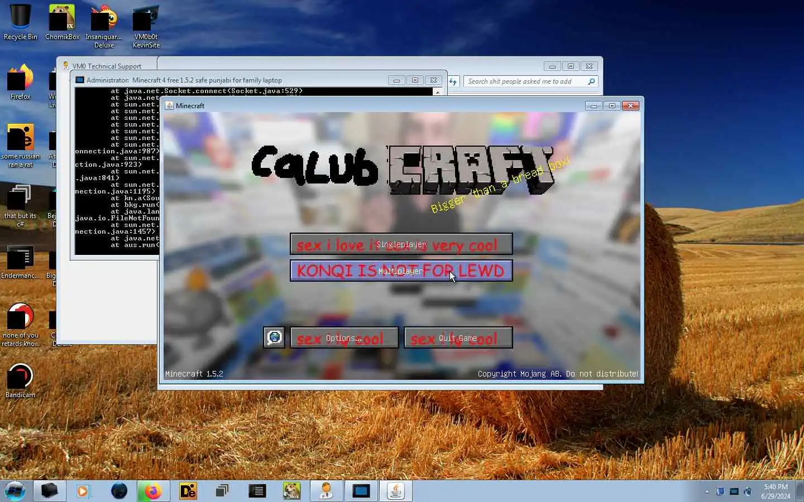
Task: Click the command prompt scrollbar up arrow
Action: coord(437,92)
